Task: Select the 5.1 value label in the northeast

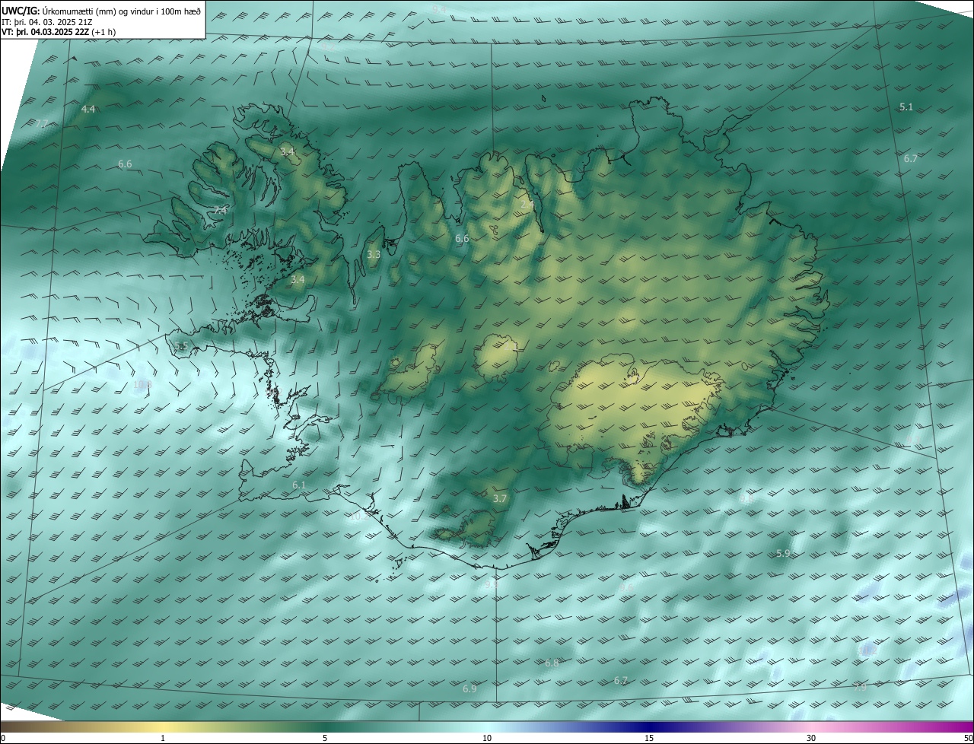Action: [x=906, y=107]
